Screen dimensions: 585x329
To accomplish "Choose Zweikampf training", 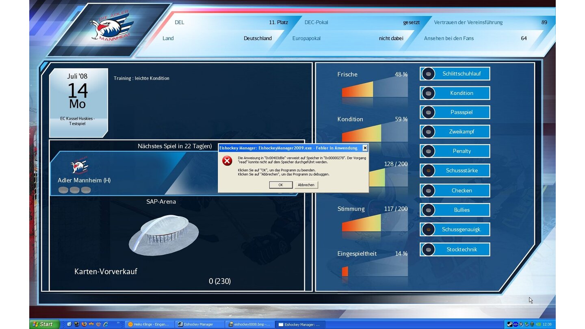I will point(455,132).
